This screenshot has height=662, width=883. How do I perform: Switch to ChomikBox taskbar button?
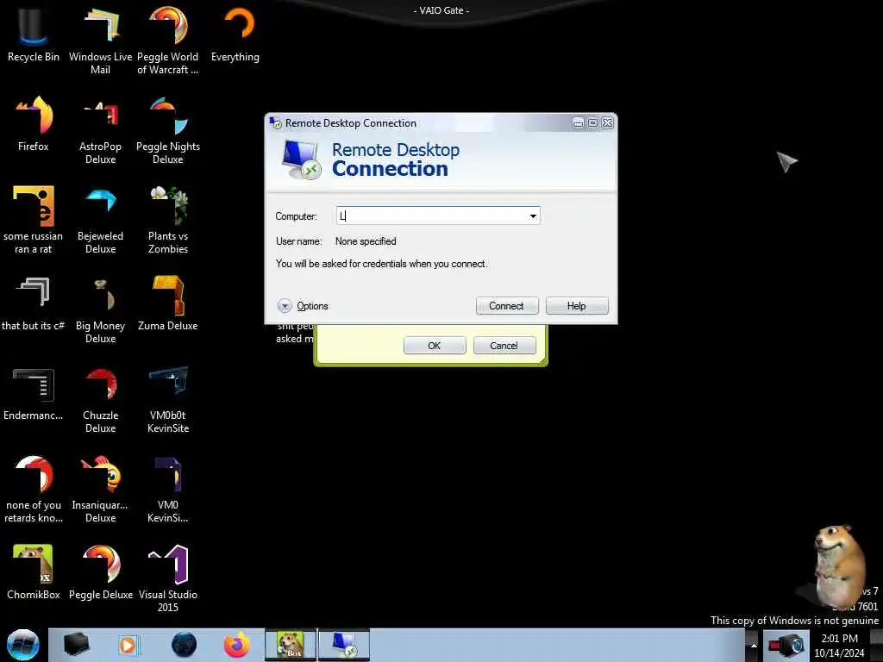[291, 645]
